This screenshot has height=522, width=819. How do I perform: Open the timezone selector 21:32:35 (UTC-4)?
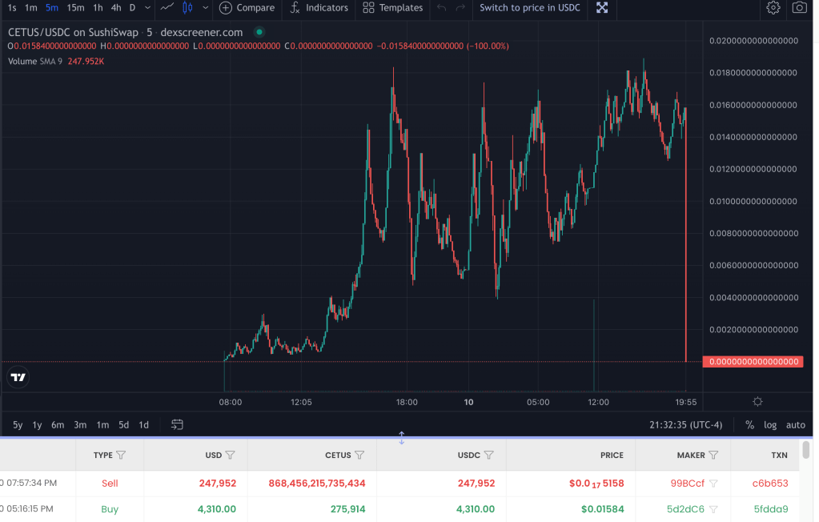pos(693,424)
